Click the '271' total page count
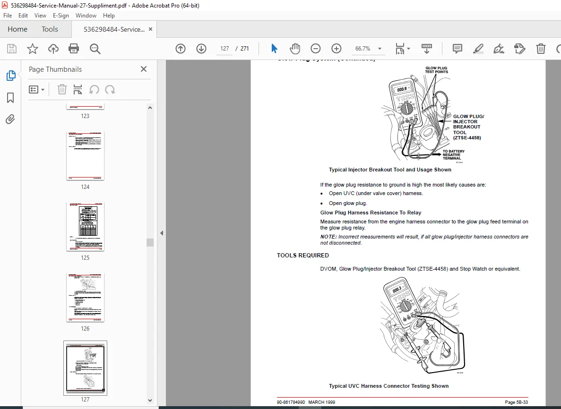This screenshot has width=561, height=409. [245, 49]
